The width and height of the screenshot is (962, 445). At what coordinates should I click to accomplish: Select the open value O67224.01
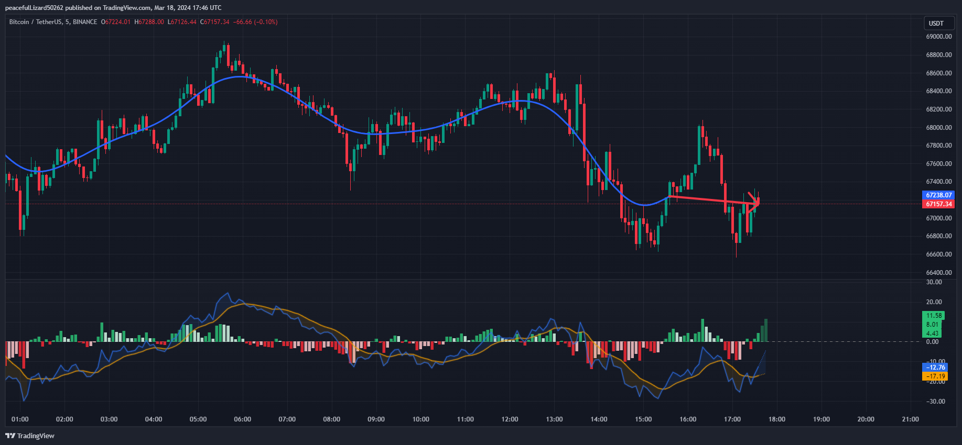[x=116, y=22]
